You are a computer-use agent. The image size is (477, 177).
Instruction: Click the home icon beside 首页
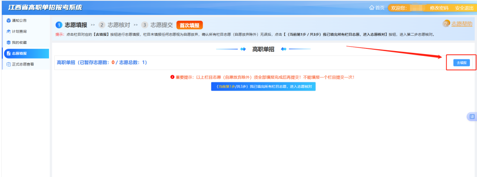pos(371,8)
